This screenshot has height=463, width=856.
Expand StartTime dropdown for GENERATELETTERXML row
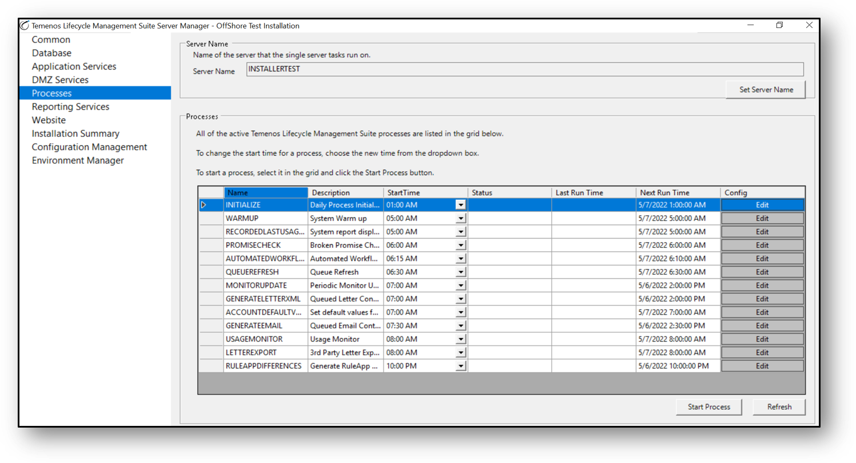click(460, 299)
